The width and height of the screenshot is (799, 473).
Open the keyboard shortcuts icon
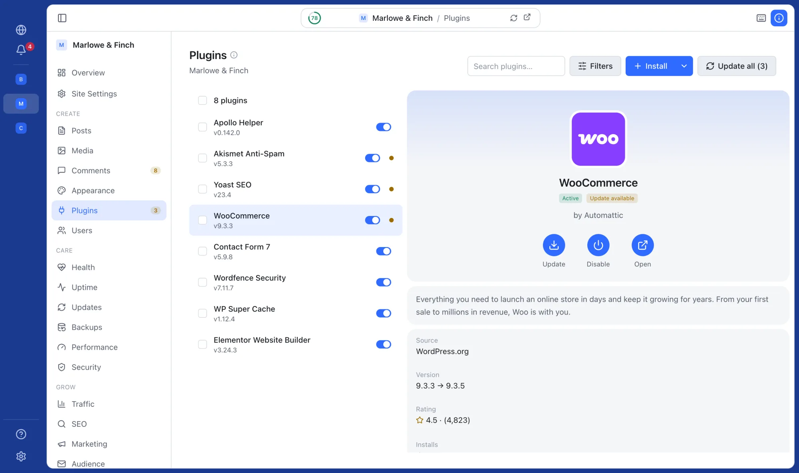click(761, 18)
